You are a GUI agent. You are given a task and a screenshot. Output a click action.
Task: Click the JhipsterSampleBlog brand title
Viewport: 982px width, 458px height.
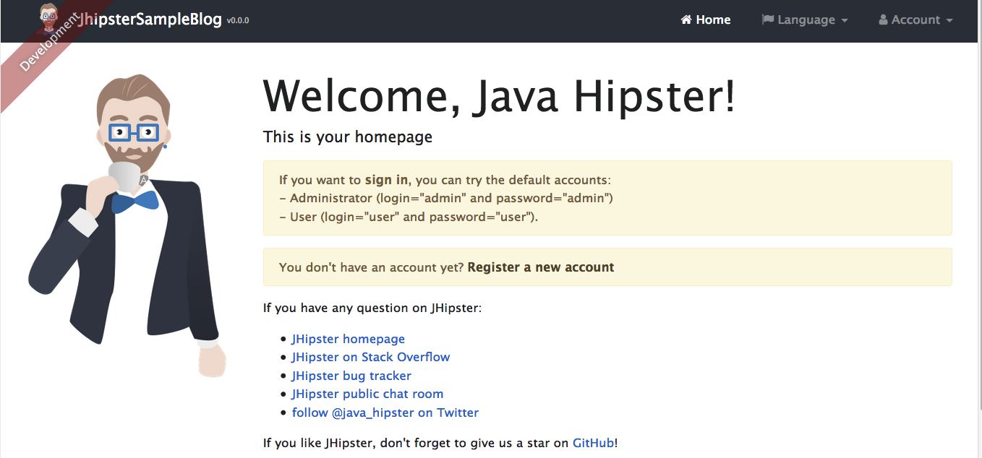[x=150, y=20]
